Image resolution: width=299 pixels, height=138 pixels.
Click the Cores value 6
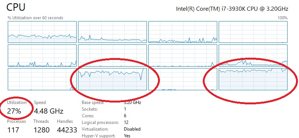pos(125,116)
